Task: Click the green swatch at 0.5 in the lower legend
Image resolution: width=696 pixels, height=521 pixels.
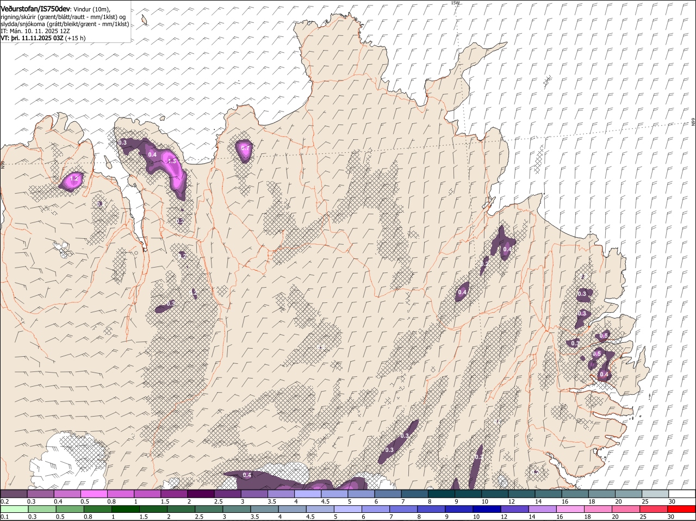Action: point(70,509)
